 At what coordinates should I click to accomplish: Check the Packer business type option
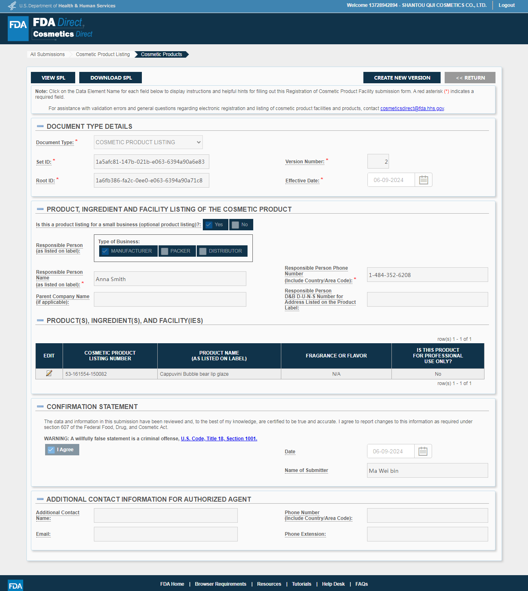[165, 251]
